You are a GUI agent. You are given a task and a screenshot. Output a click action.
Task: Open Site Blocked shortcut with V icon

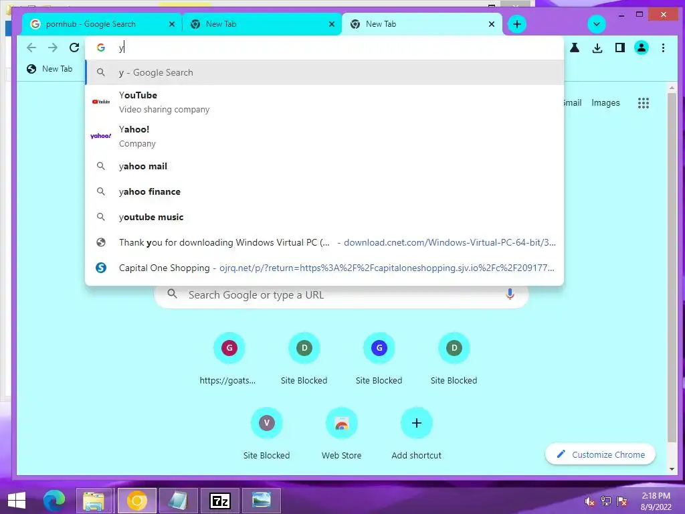click(266, 435)
